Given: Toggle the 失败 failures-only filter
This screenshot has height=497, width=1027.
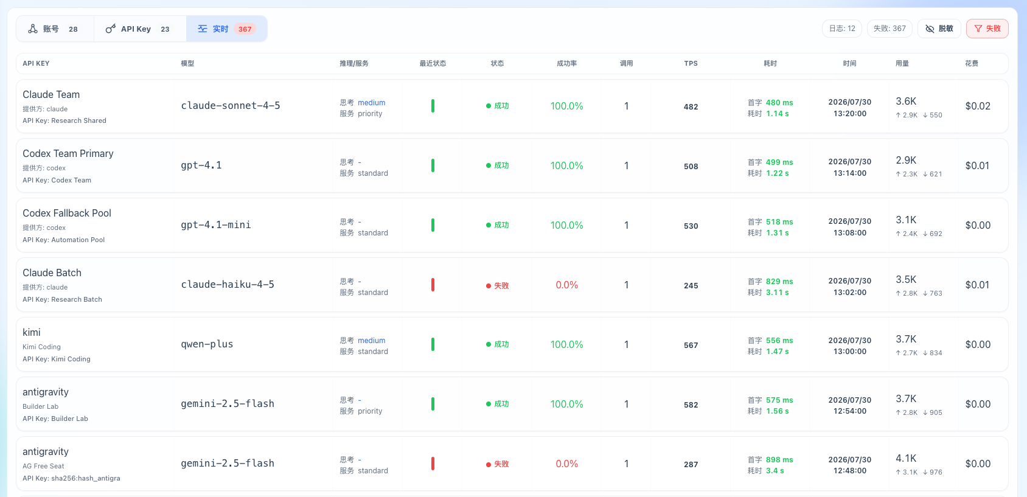Looking at the screenshot, I should 987,29.
